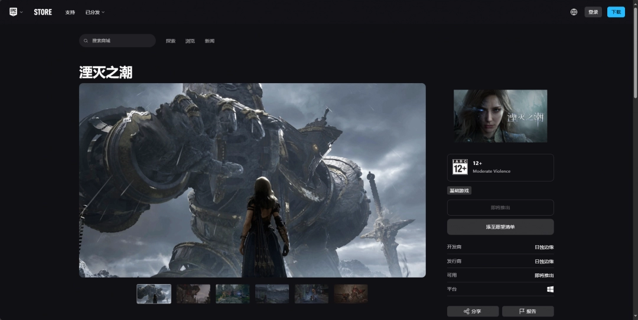This screenshot has height=320, width=638.
Task: Click the 分享 share button
Action: click(473, 311)
